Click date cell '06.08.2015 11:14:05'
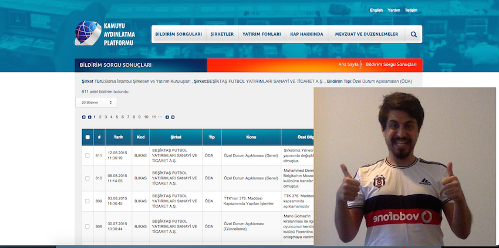The width and height of the screenshot is (499, 248). pos(117,178)
